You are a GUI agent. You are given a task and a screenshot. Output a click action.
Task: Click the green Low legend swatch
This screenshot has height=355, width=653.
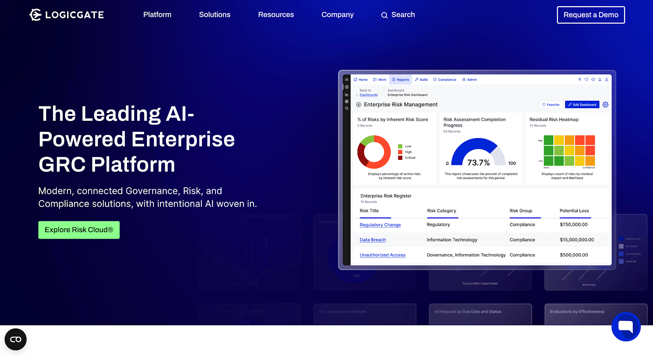pos(400,146)
